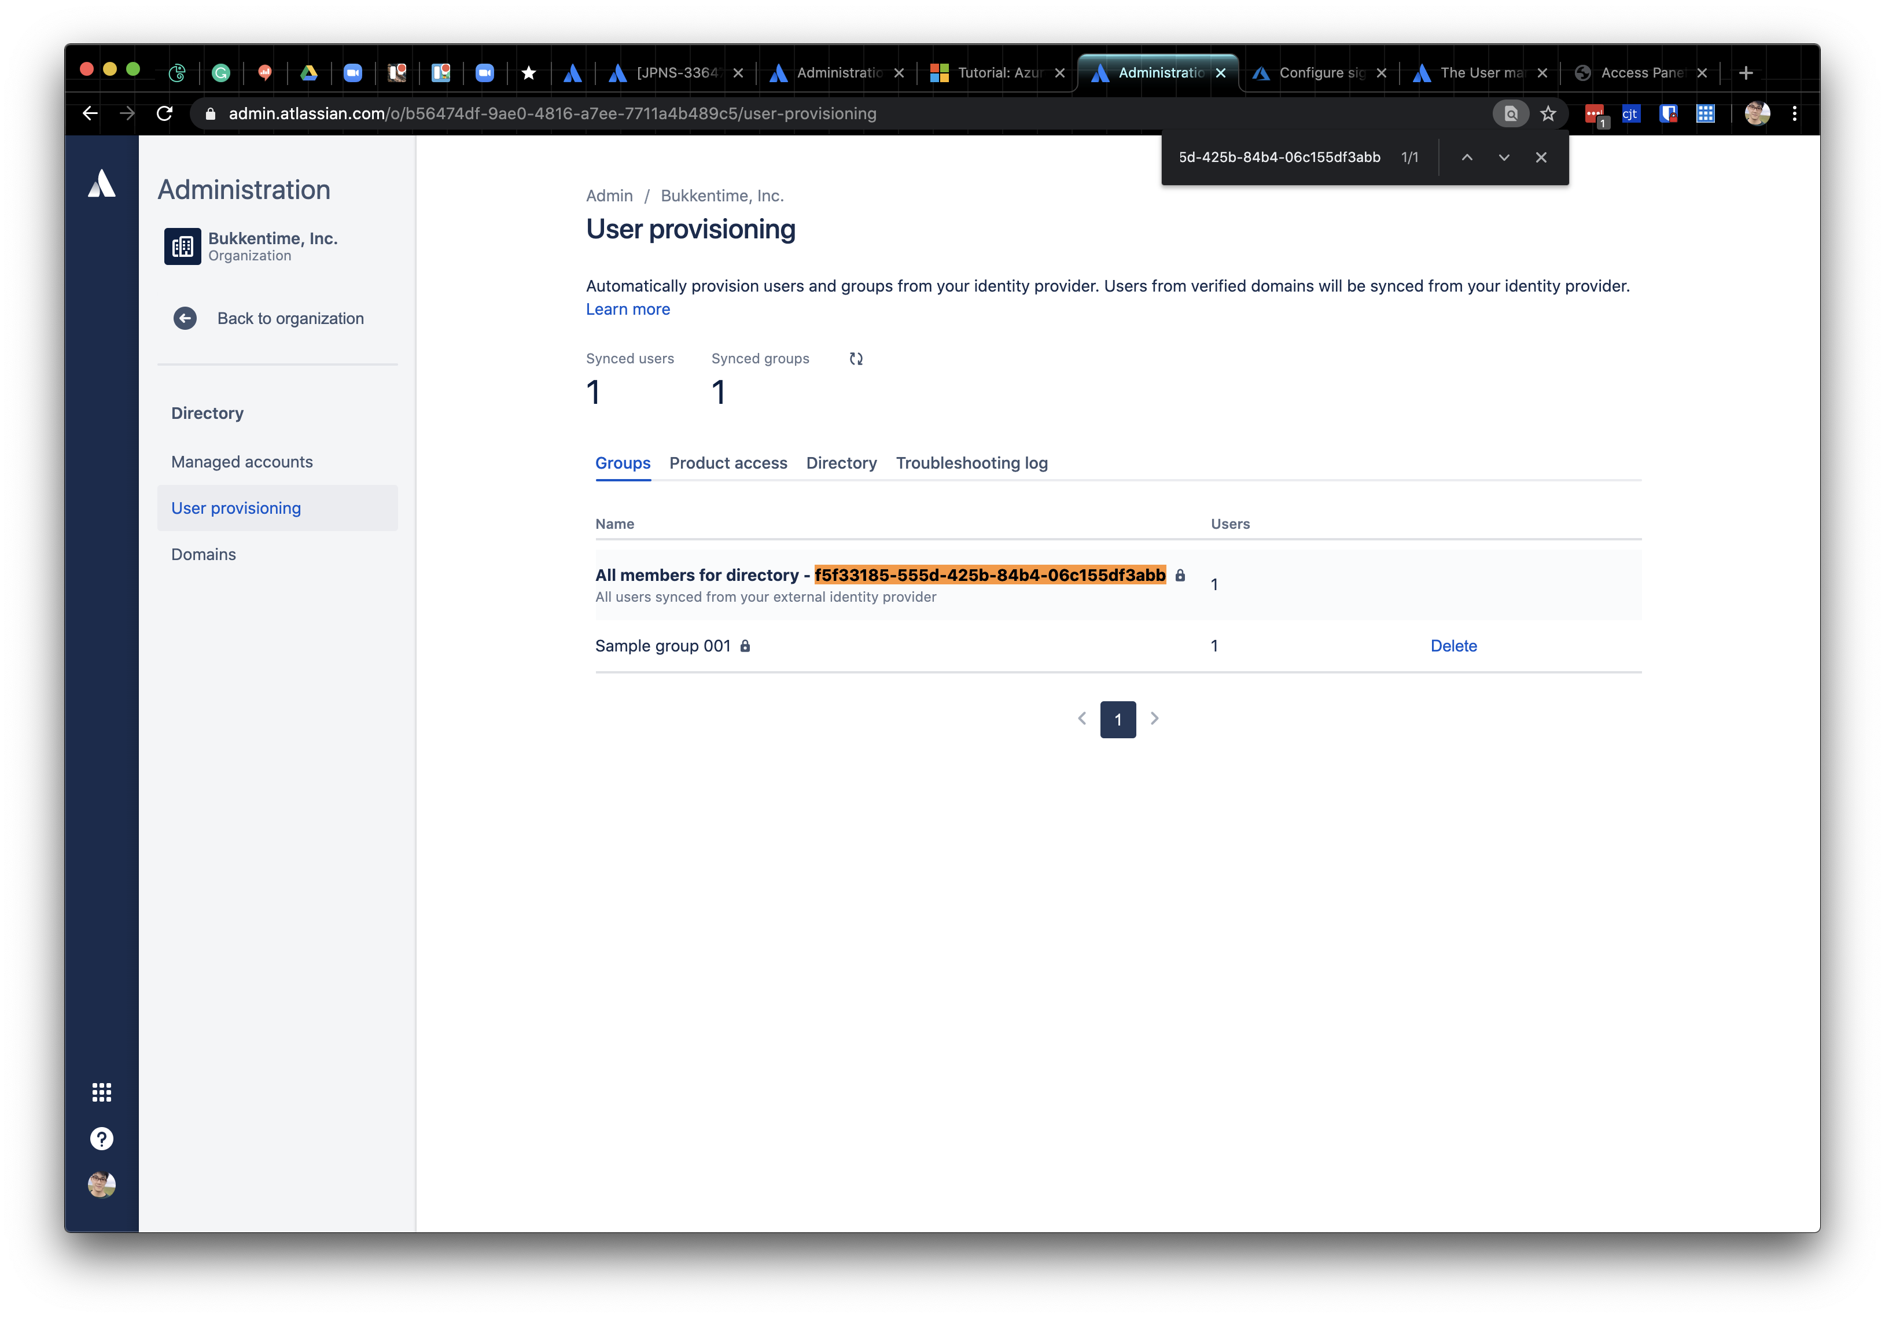
Task: Open the profile avatar in the blue sidebar
Action: coord(102,1184)
